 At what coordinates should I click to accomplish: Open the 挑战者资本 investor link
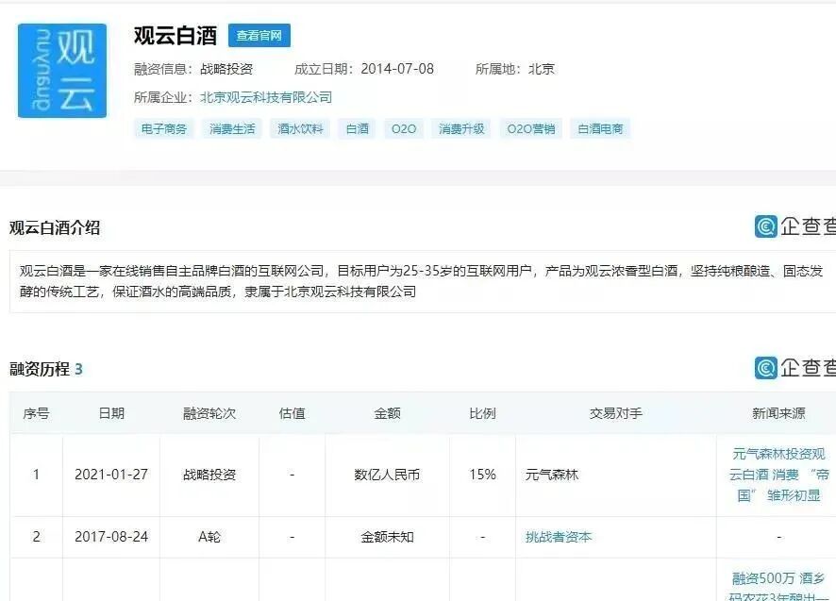tap(559, 537)
